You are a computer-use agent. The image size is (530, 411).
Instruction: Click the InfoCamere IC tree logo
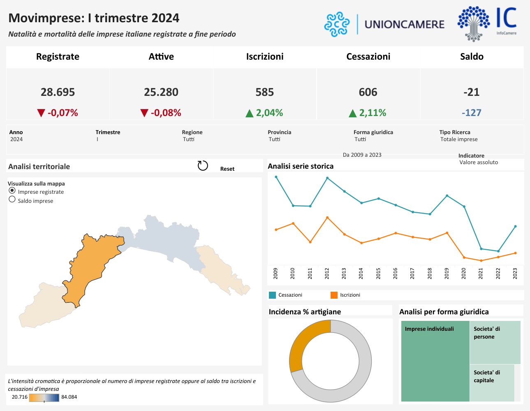(x=487, y=24)
